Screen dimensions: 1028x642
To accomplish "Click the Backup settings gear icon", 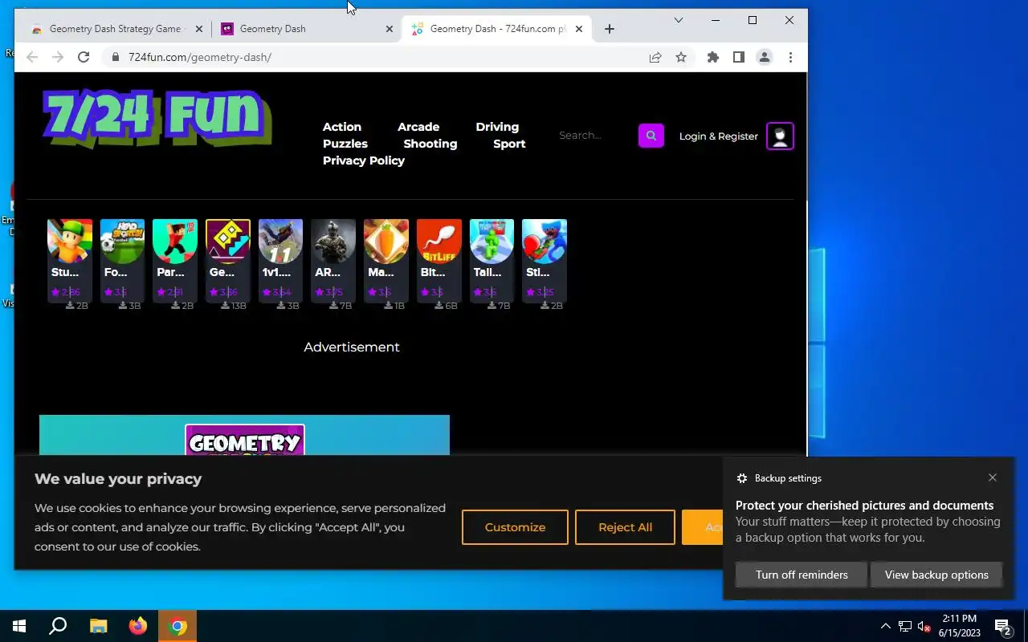I will [742, 478].
